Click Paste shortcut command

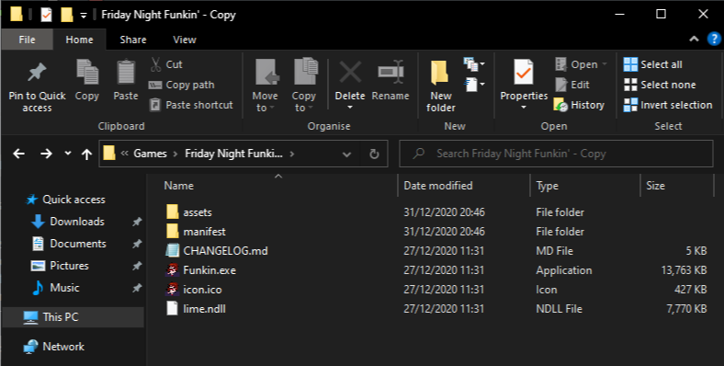pos(191,105)
